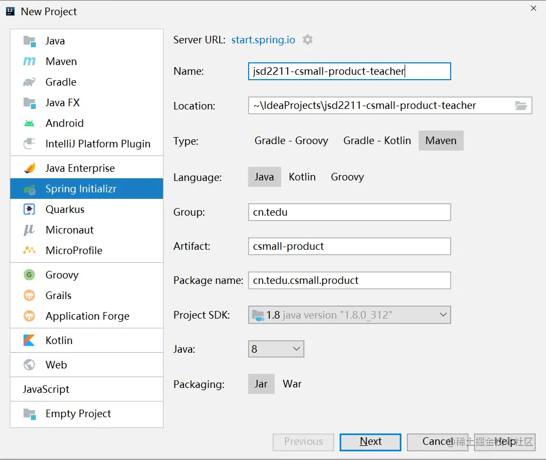Image resolution: width=546 pixels, height=460 pixels.
Task: Choose Empty Project from the list
Action: pos(78,414)
